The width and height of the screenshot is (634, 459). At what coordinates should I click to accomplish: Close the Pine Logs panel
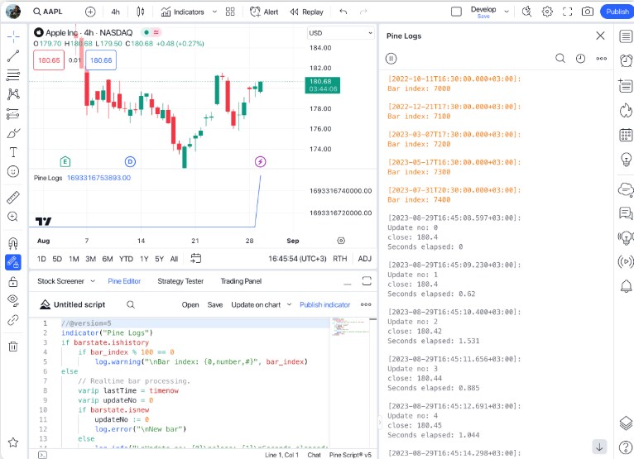600,36
